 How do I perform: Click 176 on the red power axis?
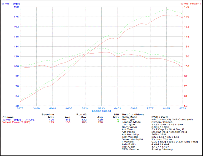click(186, 17)
